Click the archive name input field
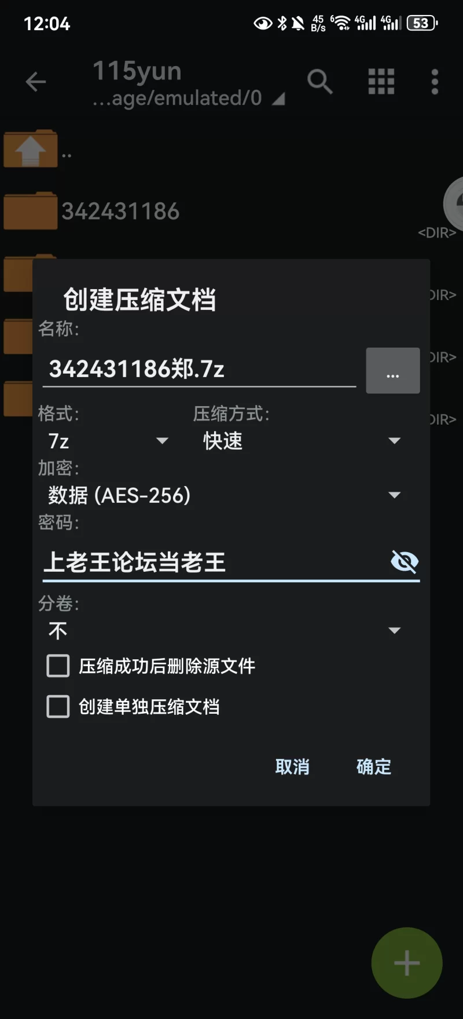 tap(199, 369)
